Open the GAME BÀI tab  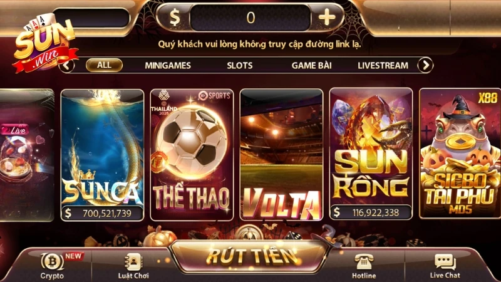tap(311, 65)
